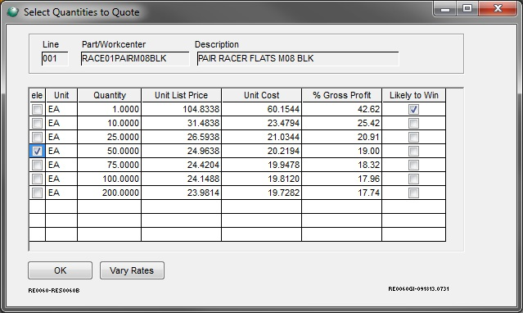
Task: Select the gross profit cell 17.96
Action: [341, 179]
